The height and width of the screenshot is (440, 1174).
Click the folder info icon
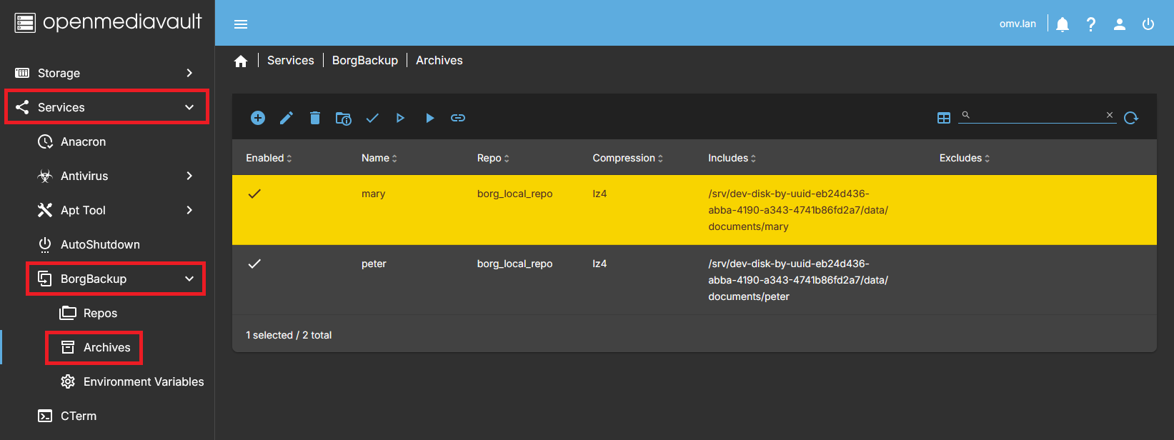[343, 118]
